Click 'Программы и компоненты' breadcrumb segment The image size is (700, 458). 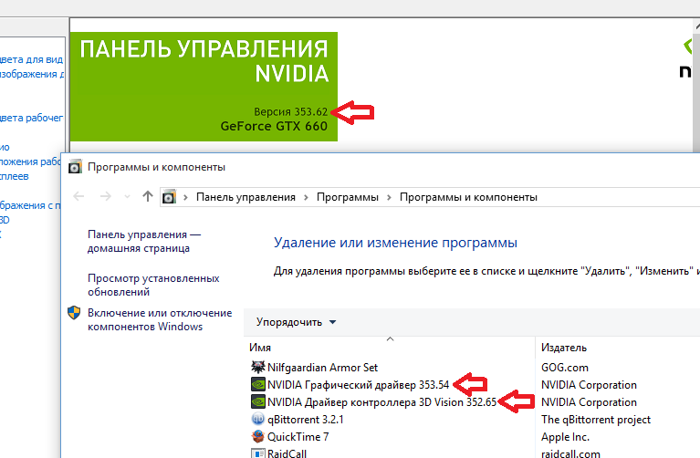point(468,197)
